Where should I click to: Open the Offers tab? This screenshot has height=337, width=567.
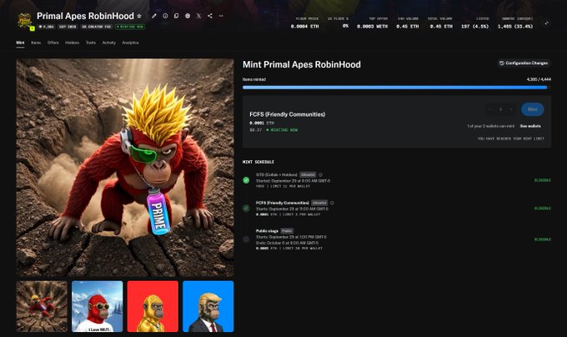pyautogui.click(x=53, y=43)
